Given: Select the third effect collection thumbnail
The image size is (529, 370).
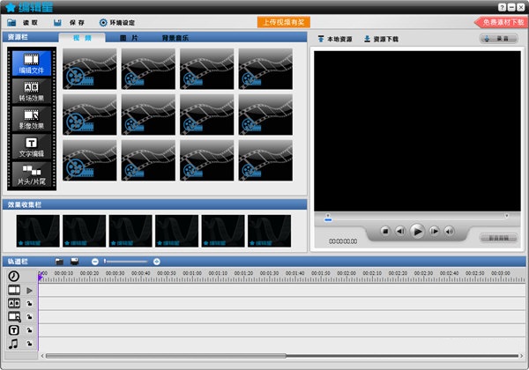Looking at the screenshot, I should 130,231.
